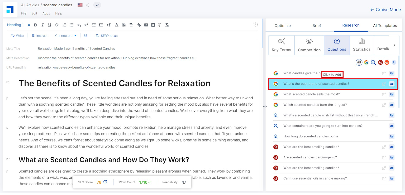Open the Apps menu
This screenshot has height=195, width=405.
[x=46, y=13]
